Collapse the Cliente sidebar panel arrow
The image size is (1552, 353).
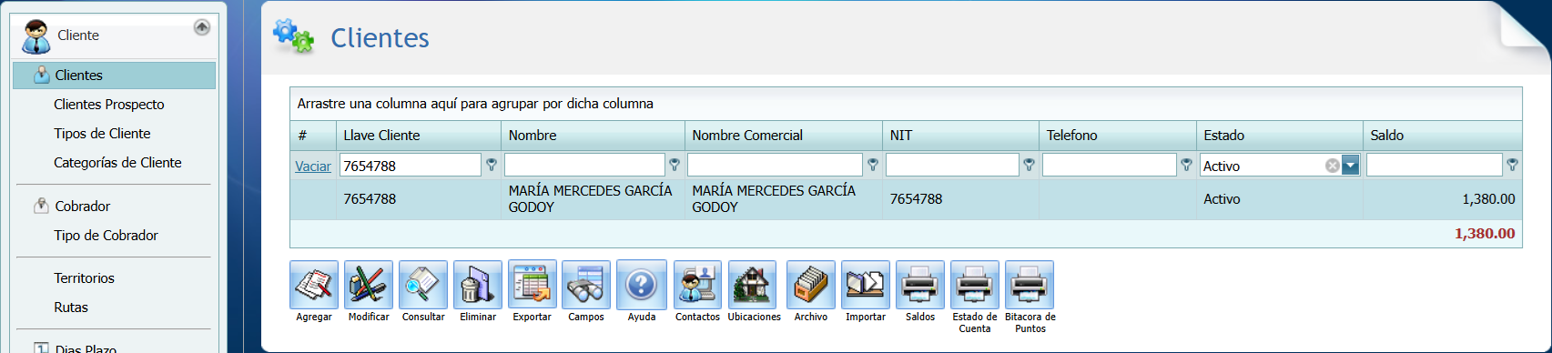[202, 27]
